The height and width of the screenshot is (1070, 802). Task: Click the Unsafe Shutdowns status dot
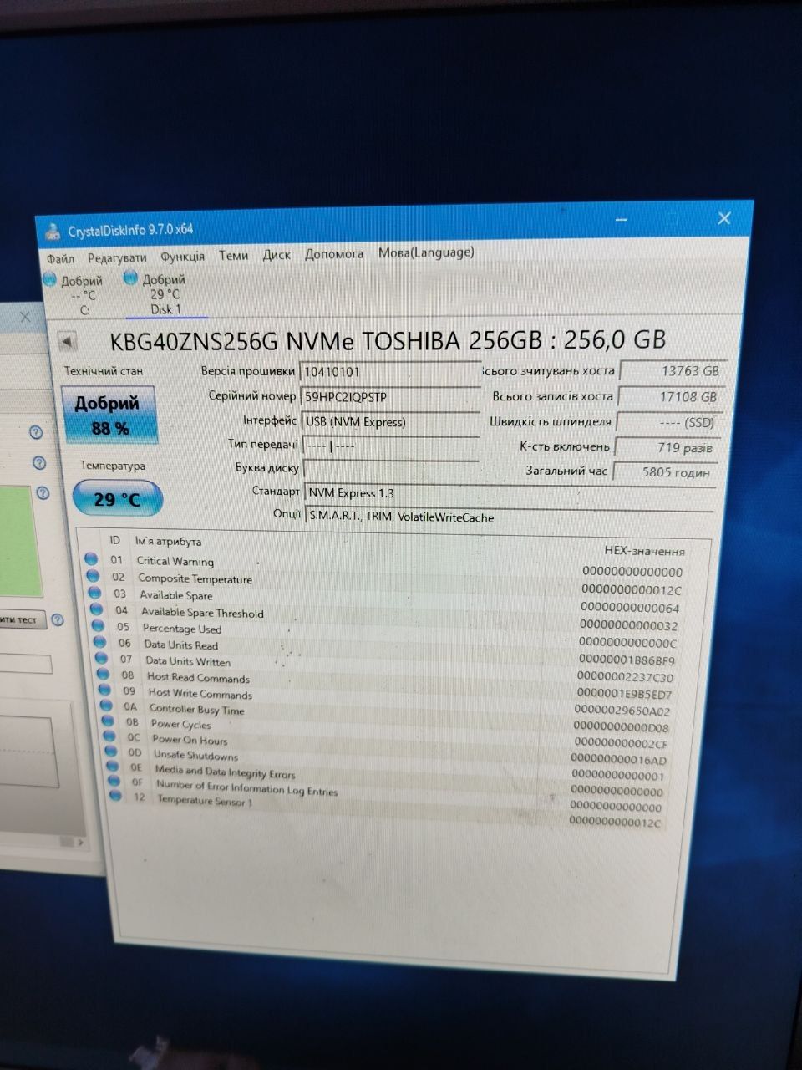click(x=111, y=752)
